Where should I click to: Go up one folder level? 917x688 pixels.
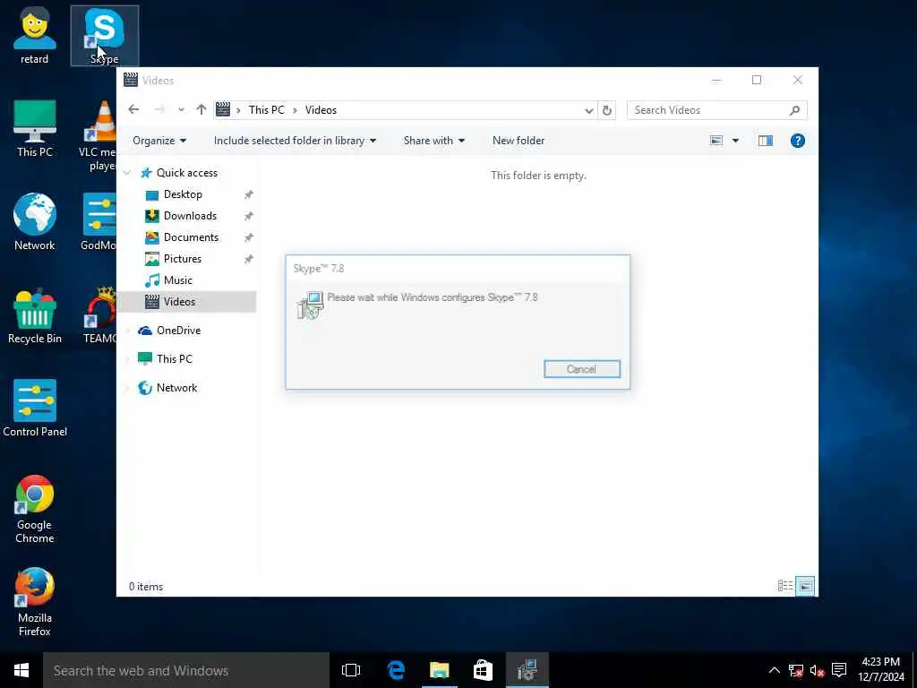(201, 110)
